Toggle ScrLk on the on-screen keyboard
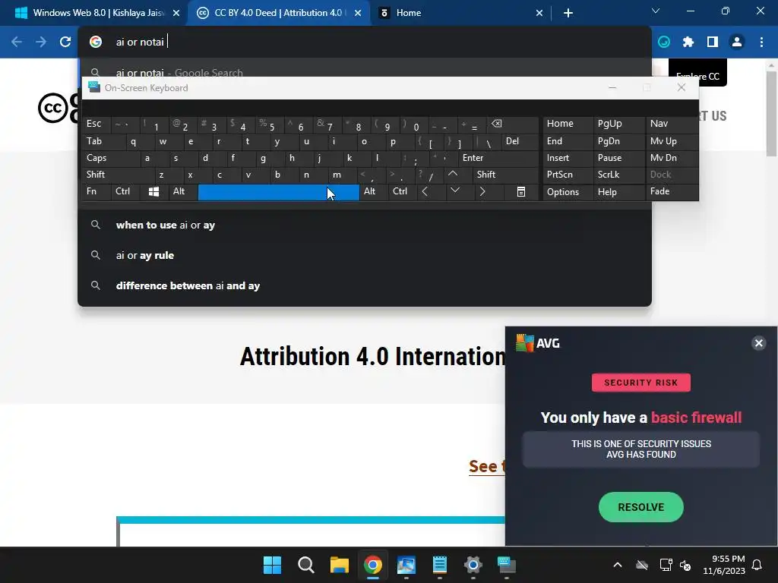Screen dimensions: 778x583 pos(618,175)
